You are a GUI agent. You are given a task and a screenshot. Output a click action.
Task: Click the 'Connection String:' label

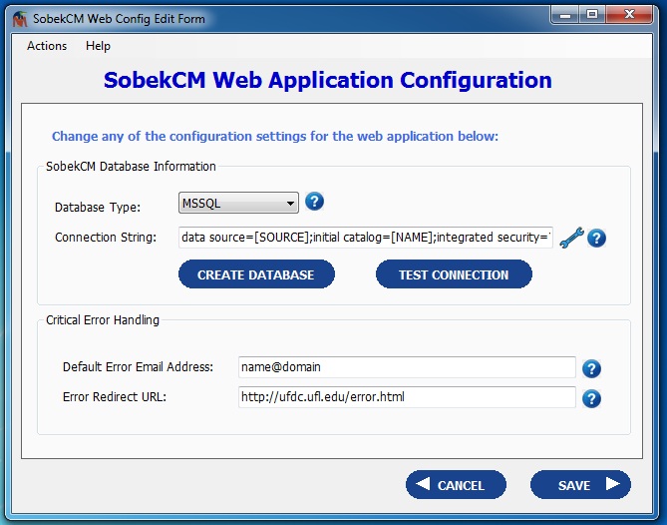click(106, 238)
